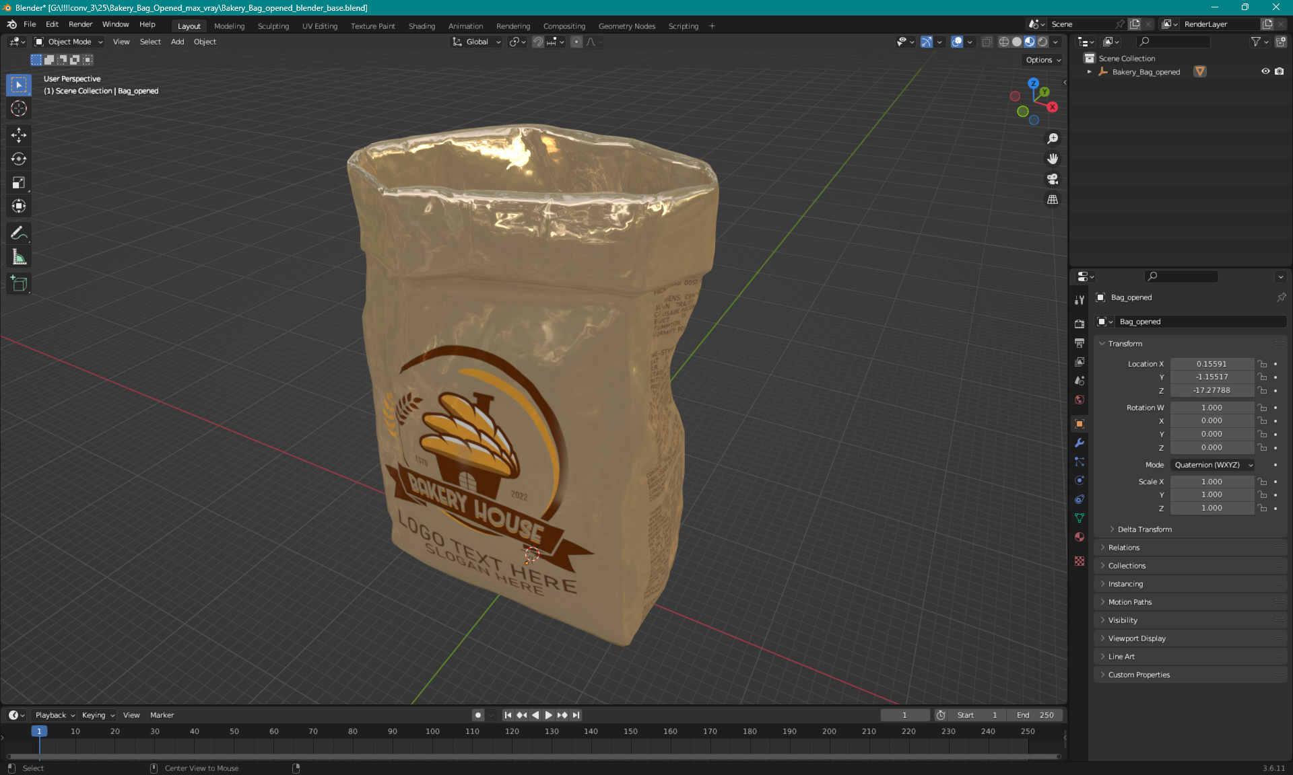Switch to the Modeling workspace tab

(229, 26)
